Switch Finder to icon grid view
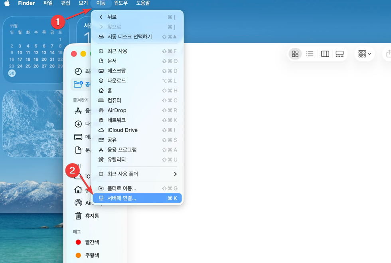 [x=295, y=54]
